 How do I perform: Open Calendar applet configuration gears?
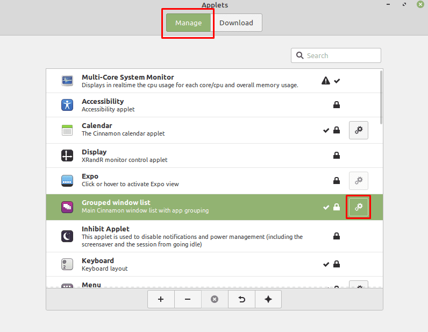359,130
